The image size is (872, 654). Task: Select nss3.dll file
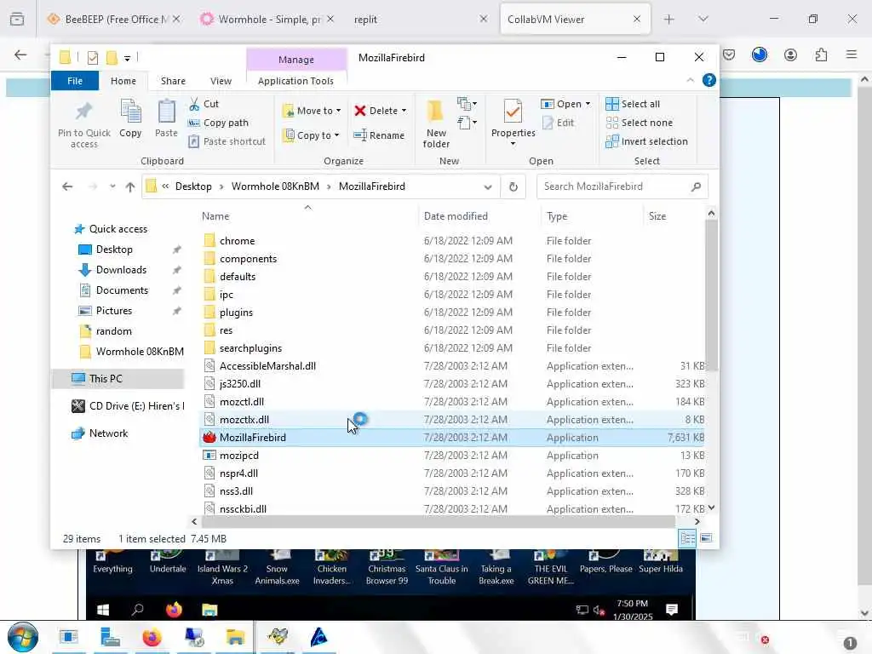[451, 491]
